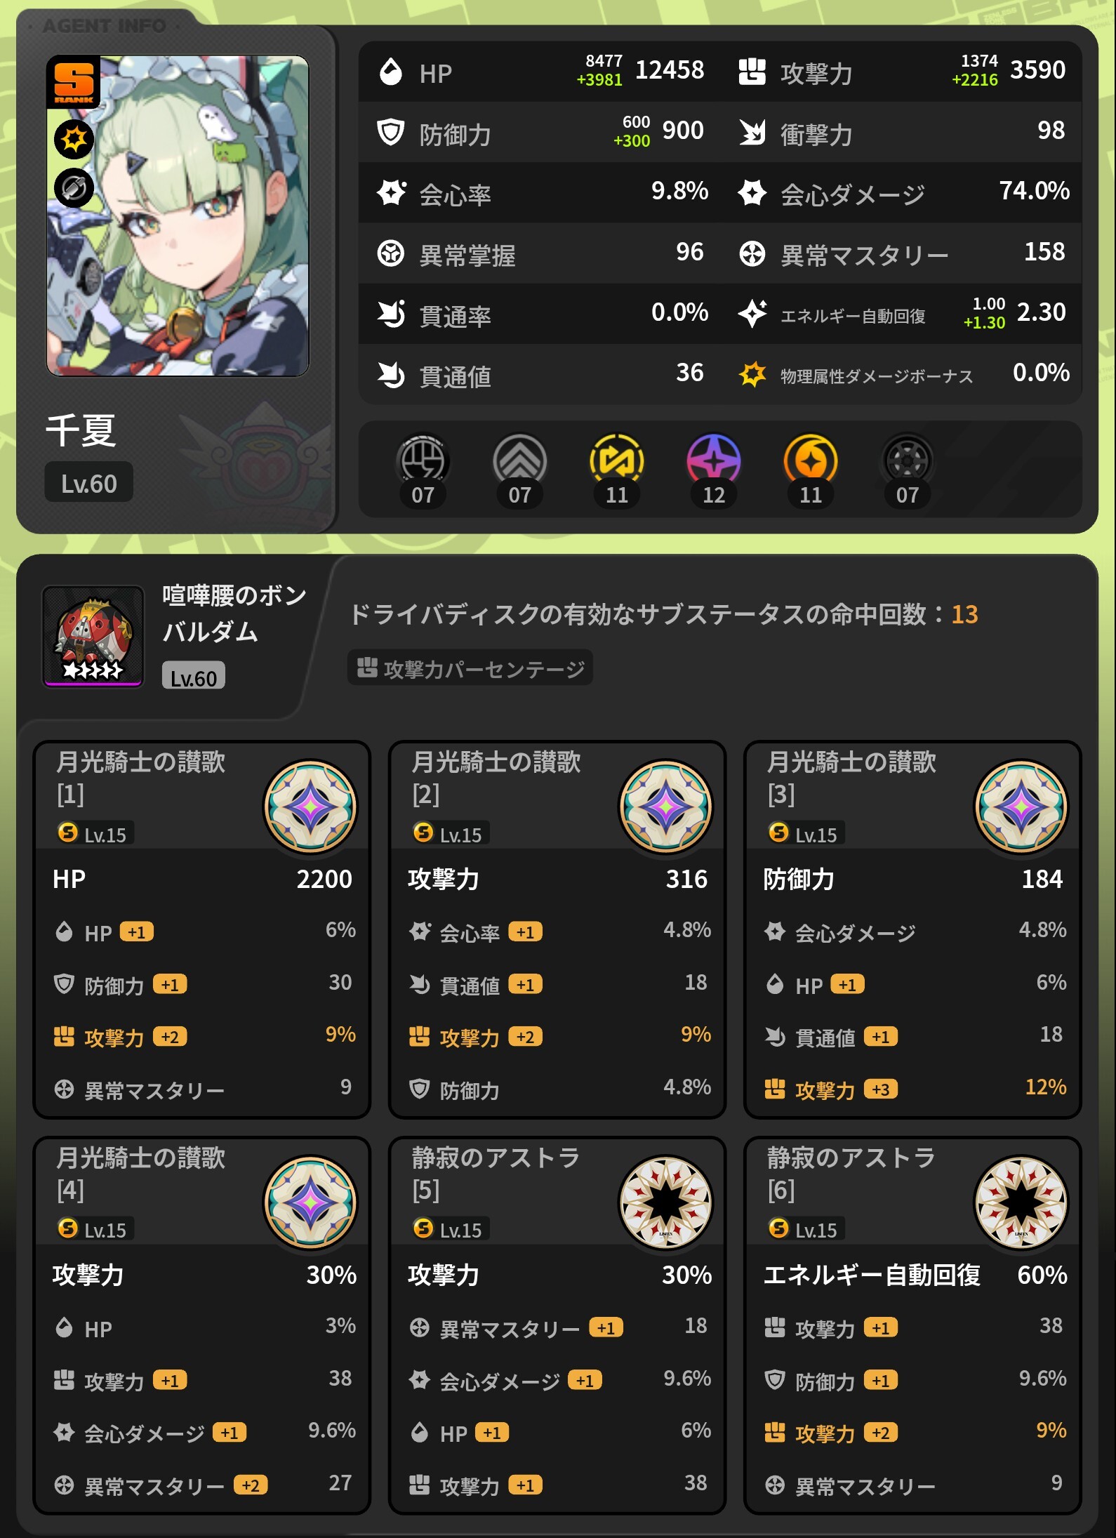Click the 攻撃力 +3 substat on disc 3
The image size is (1116, 1538).
point(915,1089)
